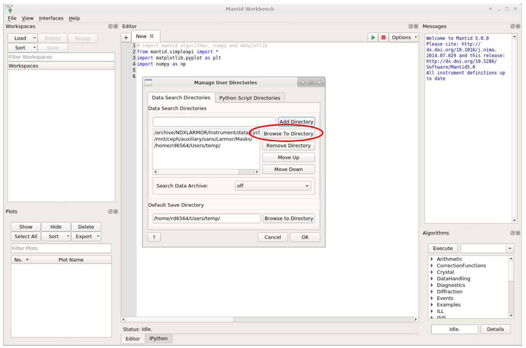Expand the Crystal algorithm category
This screenshot has height=348, width=526.
pos(432,272)
